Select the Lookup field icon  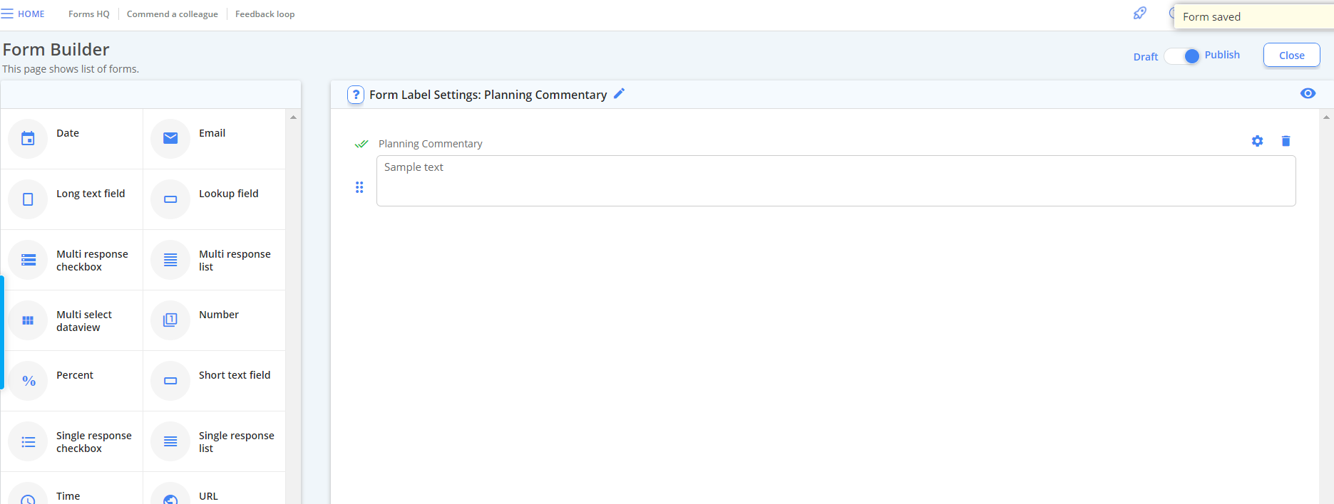pos(170,199)
